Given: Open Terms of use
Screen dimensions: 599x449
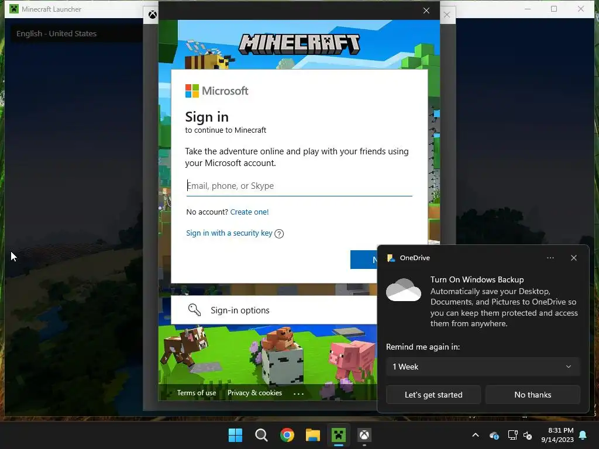Looking at the screenshot, I should coord(197,393).
